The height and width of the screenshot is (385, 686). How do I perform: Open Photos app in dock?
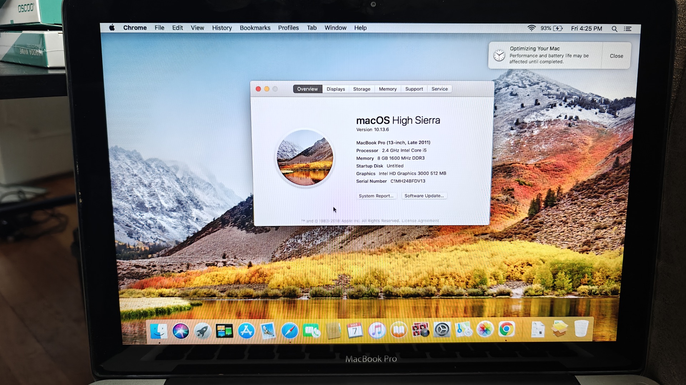485,329
